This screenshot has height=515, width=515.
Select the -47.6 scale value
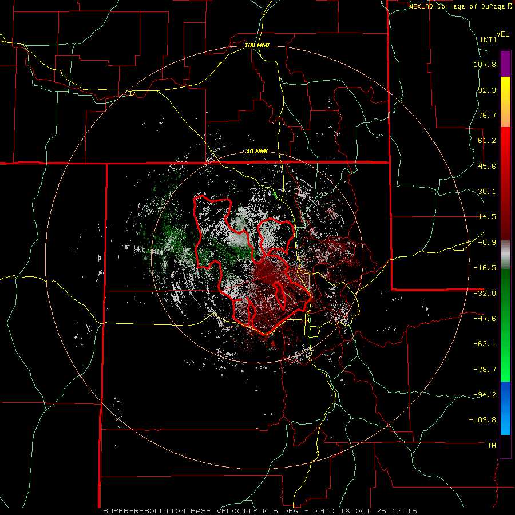485,319
